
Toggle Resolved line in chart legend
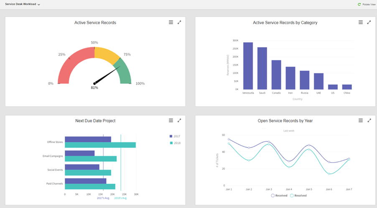coord(298,195)
